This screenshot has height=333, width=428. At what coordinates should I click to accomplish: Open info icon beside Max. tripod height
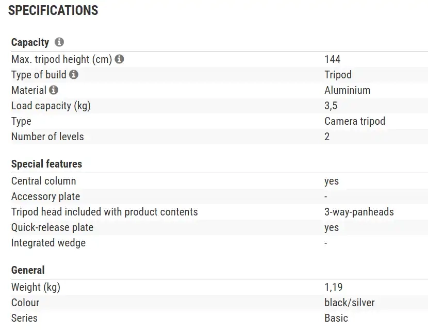click(120, 59)
